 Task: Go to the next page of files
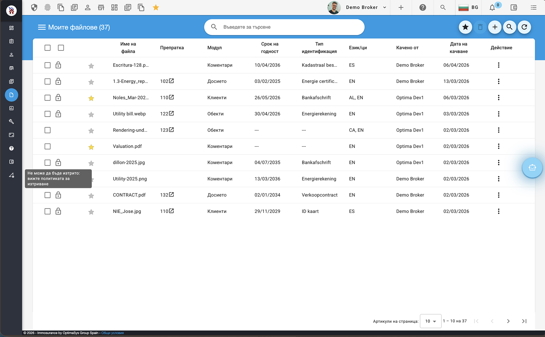508,321
